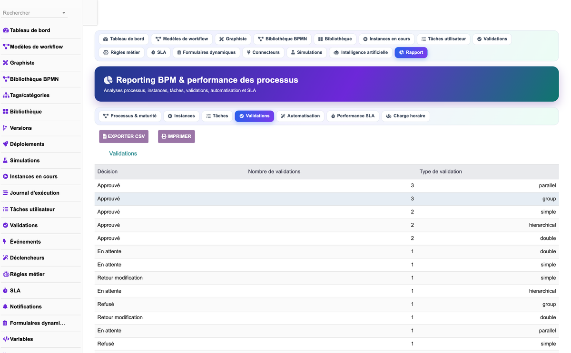Click the Tags/catégories sidebar sitemap icon
Viewport: 571px width, 353px height.
coord(6,95)
